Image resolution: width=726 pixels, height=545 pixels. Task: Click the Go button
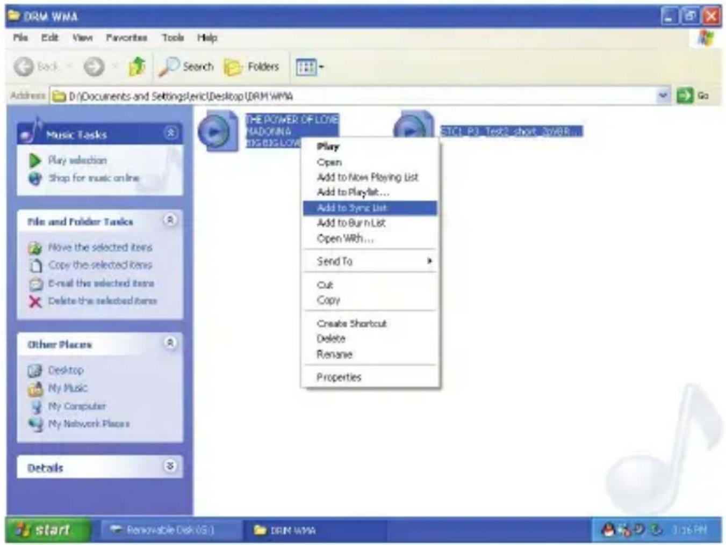click(x=693, y=96)
